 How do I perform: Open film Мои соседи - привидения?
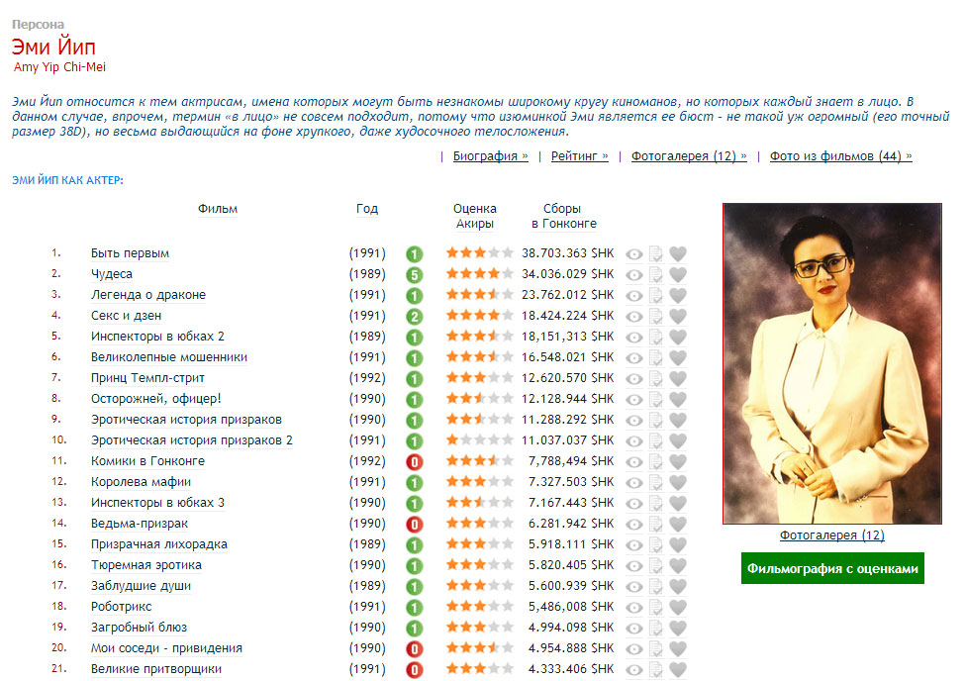166,648
